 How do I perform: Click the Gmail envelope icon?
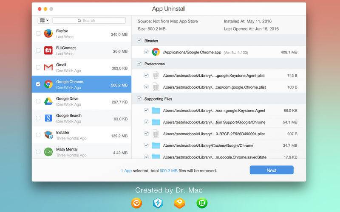click(x=48, y=67)
